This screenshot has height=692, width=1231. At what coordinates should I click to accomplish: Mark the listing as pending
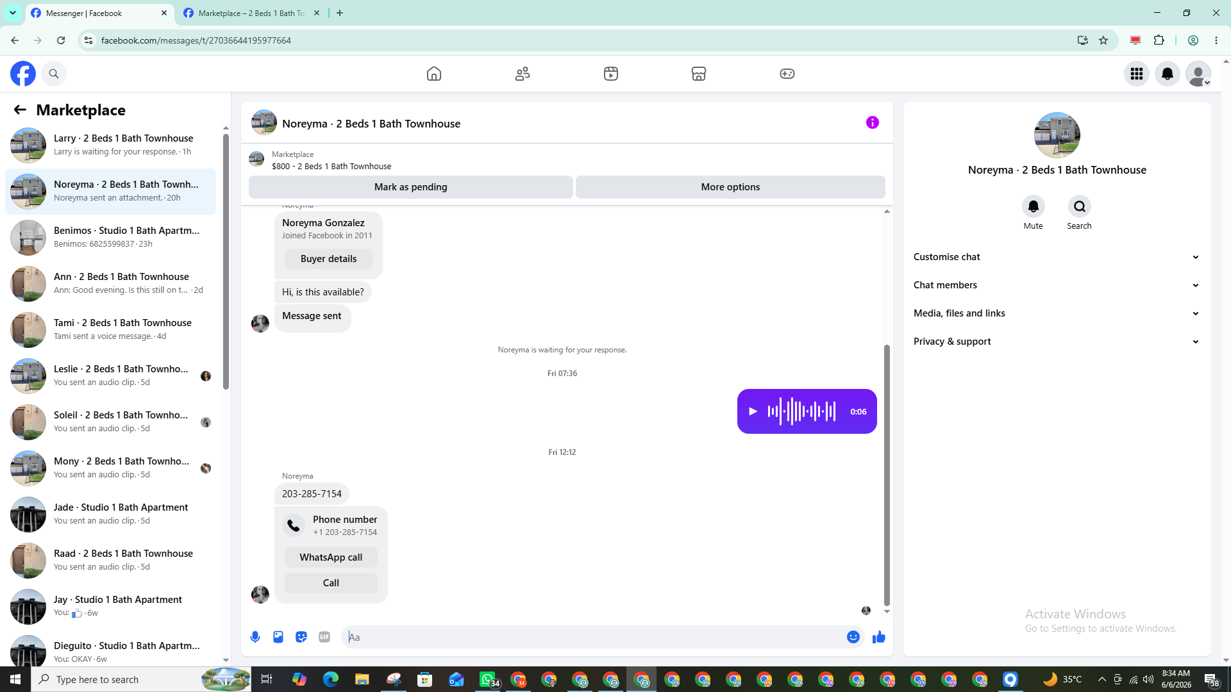411,187
